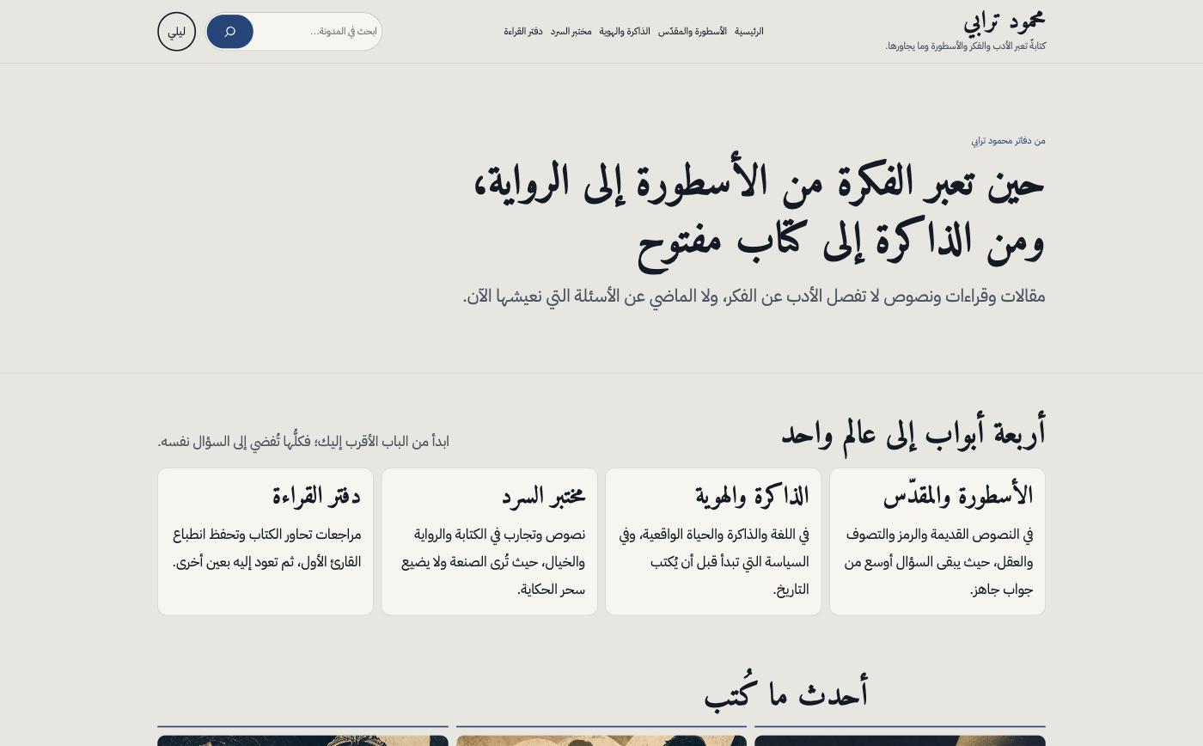The image size is (1203, 746).
Task: Open the مختبر السرد category card
Action: (490, 541)
